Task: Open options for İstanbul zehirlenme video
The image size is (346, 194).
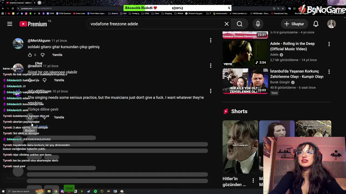Action: point(329,72)
